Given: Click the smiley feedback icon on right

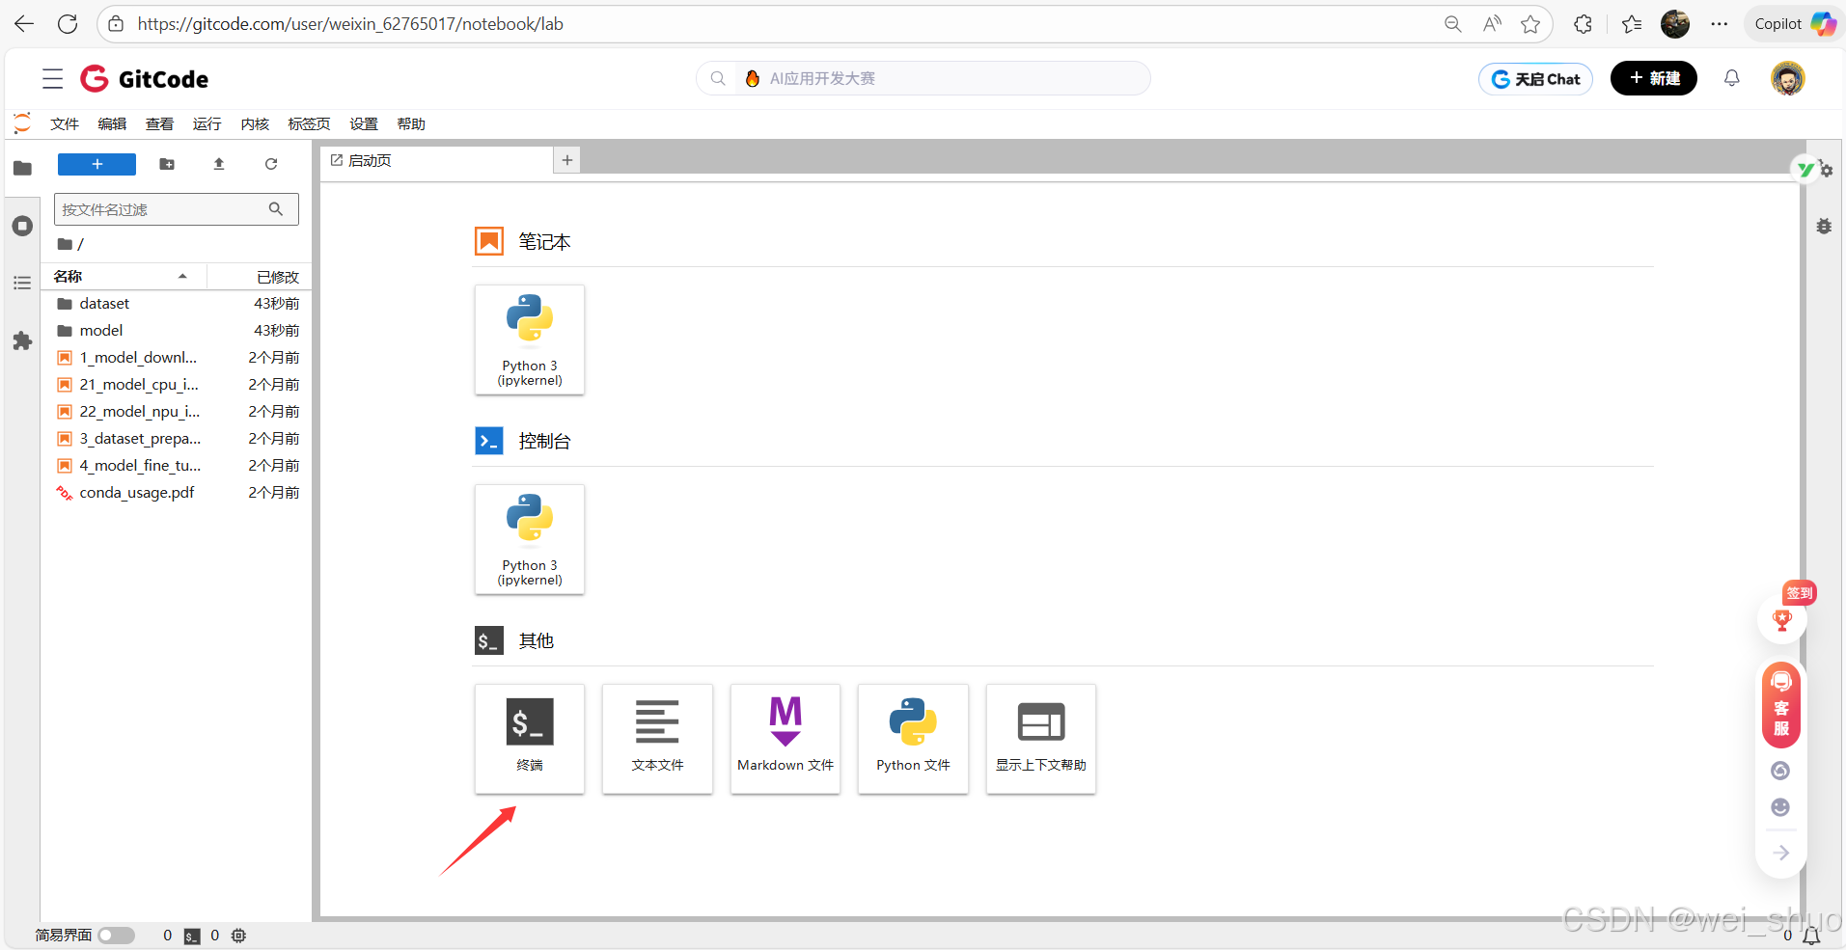Looking at the screenshot, I should pyautogui.click(x=1781, y=807).
